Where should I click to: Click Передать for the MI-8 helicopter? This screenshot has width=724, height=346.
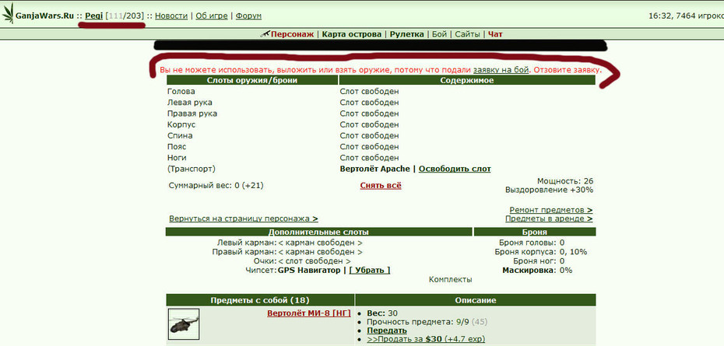click(387, 330)
